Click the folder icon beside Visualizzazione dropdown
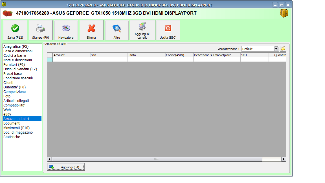Viewport: 325px width, 183px height. coord(283,49)
